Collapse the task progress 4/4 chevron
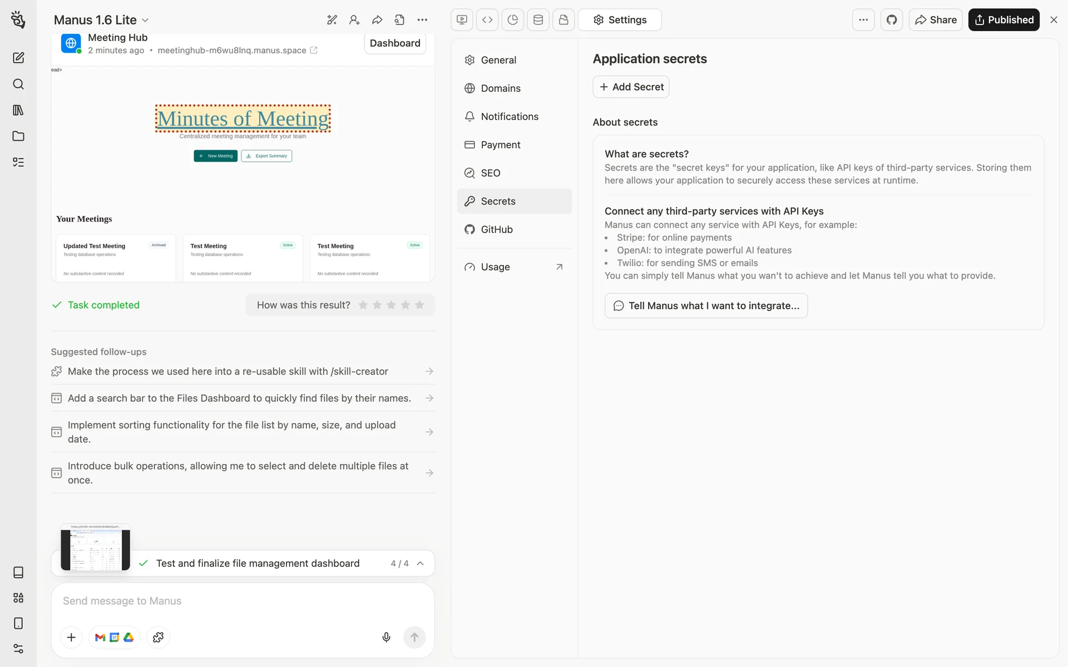 (x=421, y=563)
